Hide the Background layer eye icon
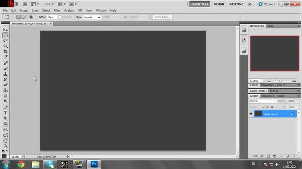 (251, 114)
